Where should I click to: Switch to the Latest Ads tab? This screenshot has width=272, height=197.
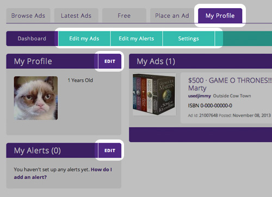(76, 16)
